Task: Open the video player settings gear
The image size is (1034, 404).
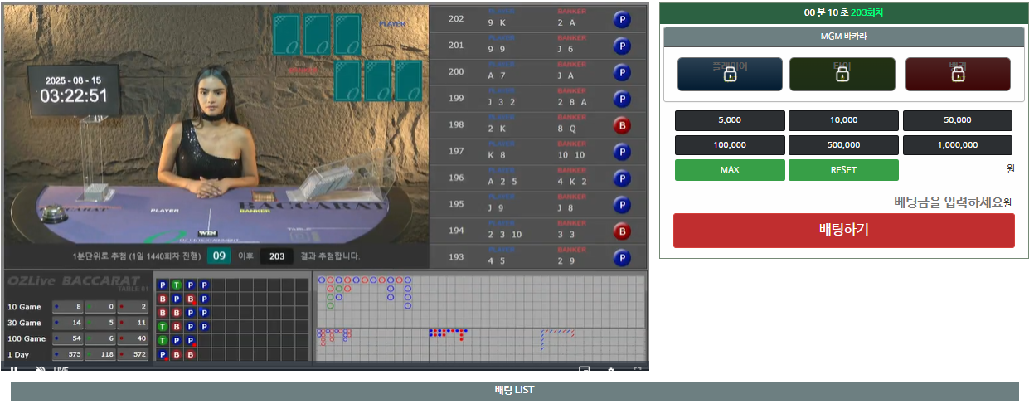Action: point(611,369)
